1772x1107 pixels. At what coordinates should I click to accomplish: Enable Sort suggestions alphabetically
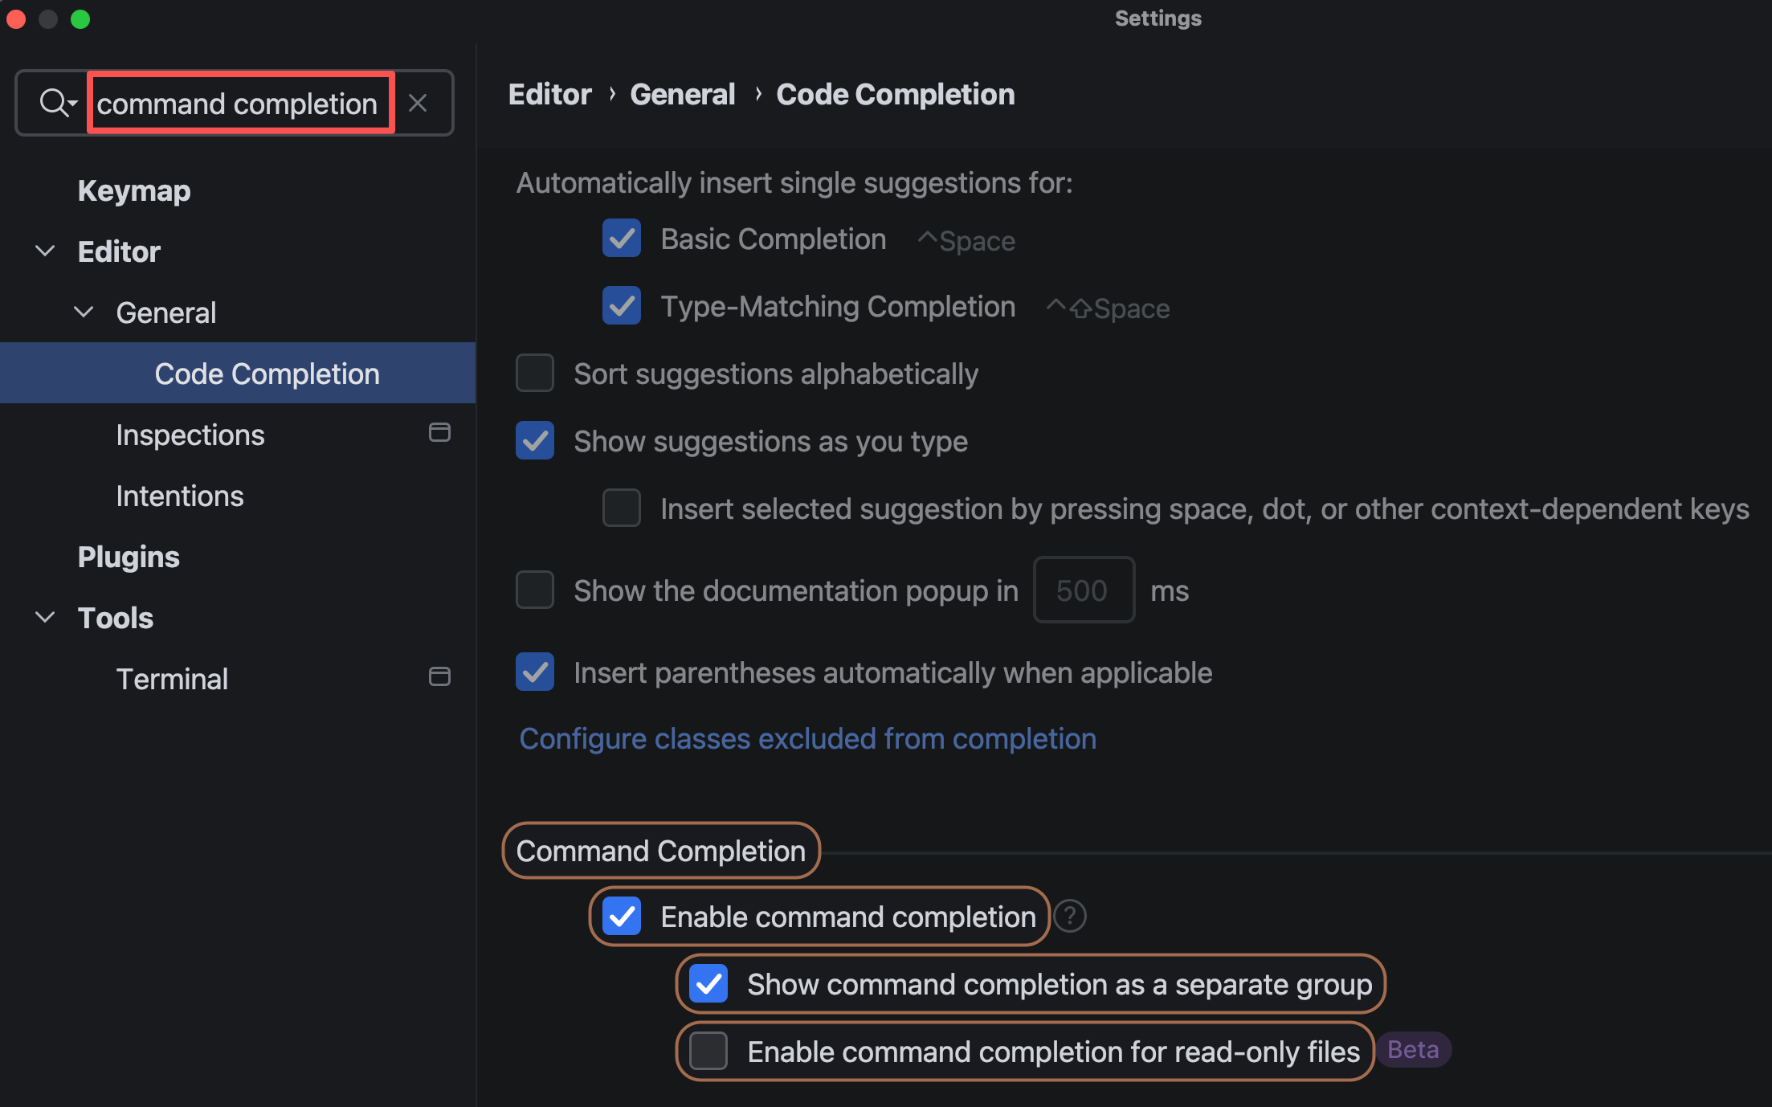coord(535,374)
